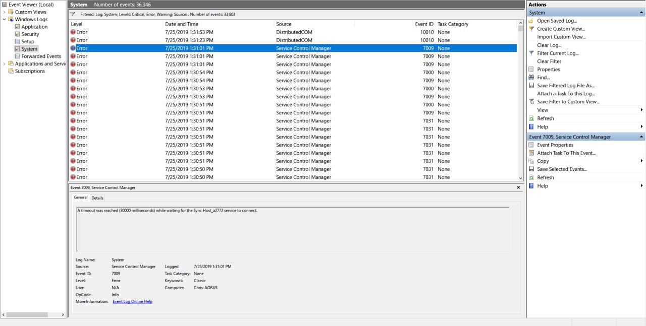
Task: Switch to the General tab
Action: point(81,198)
